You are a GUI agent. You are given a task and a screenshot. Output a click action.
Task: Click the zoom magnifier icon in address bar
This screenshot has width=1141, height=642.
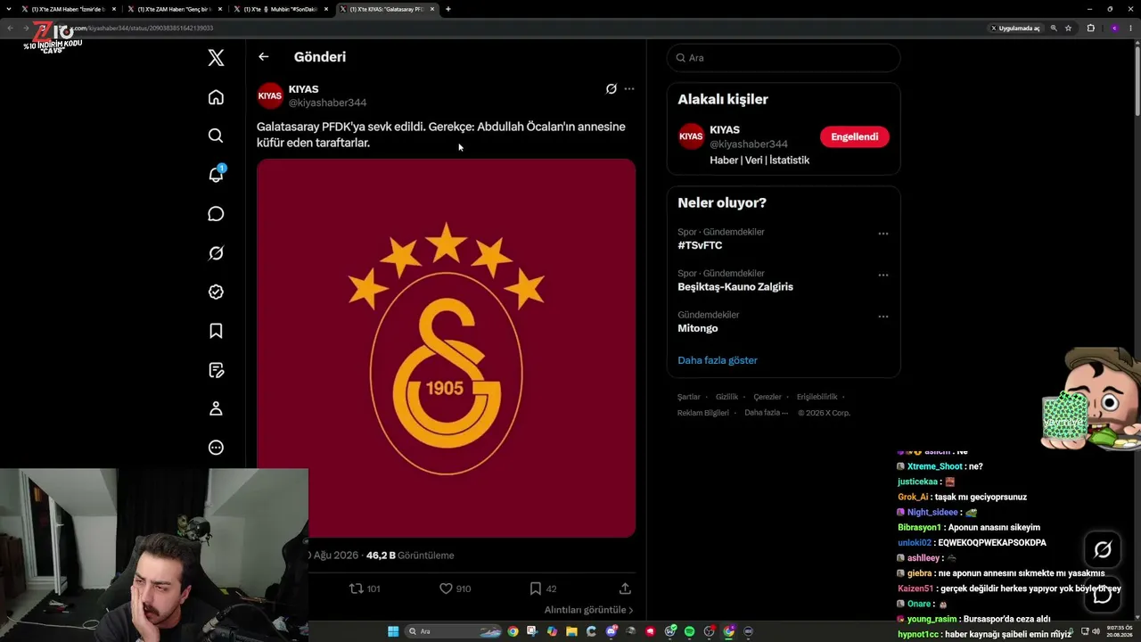[x=1054, y=28]
